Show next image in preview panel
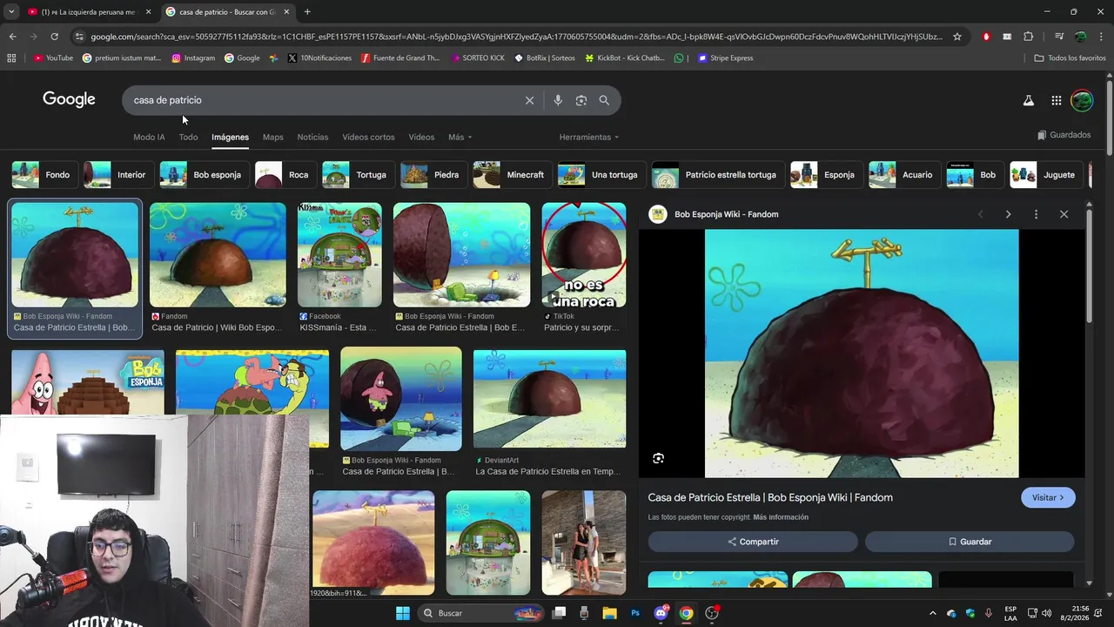1114x627 pixels. pyautogui.click(x=1008, y=214)
